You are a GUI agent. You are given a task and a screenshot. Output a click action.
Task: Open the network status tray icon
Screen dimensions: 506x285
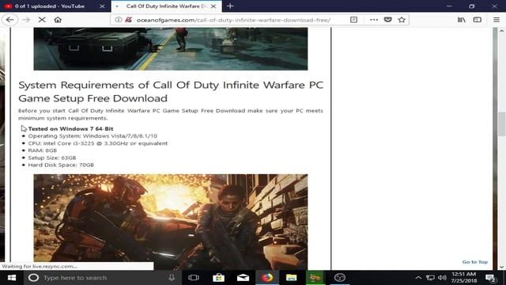pyautogui.click(x=430, y=278)
